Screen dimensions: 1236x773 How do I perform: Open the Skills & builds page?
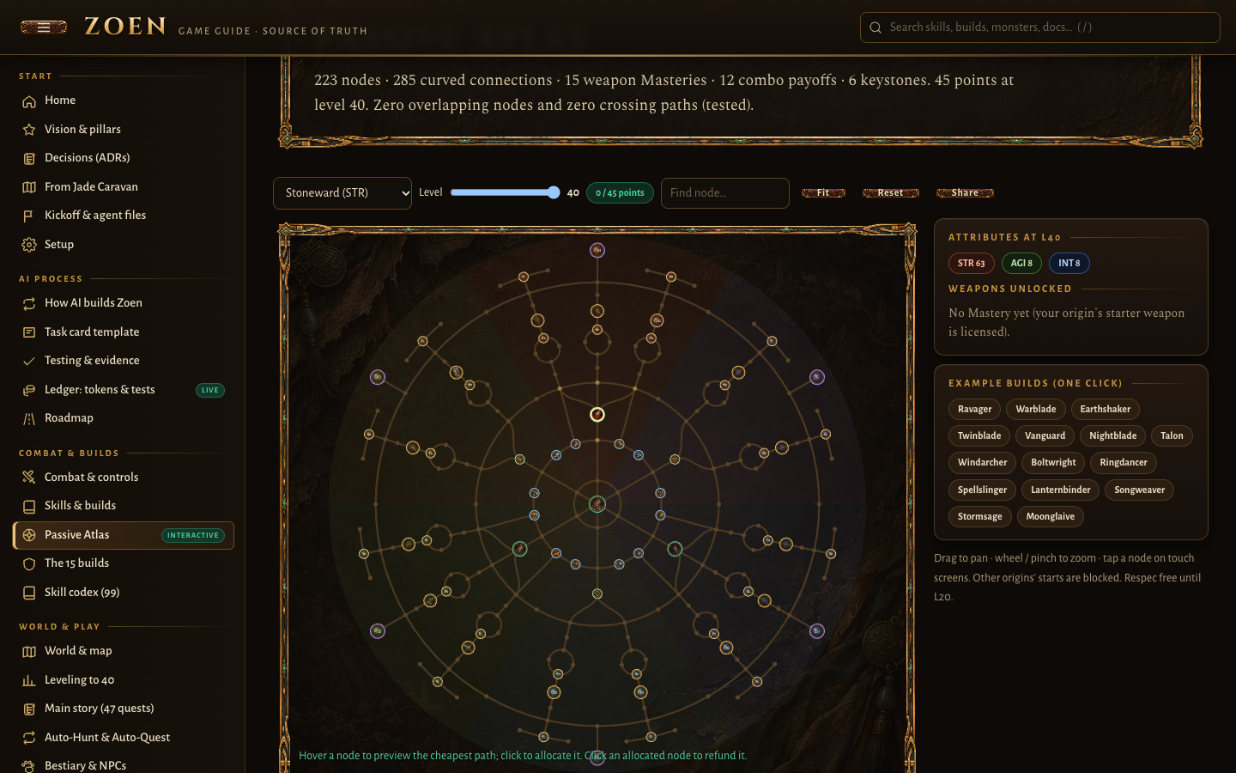tap(80, 506)
